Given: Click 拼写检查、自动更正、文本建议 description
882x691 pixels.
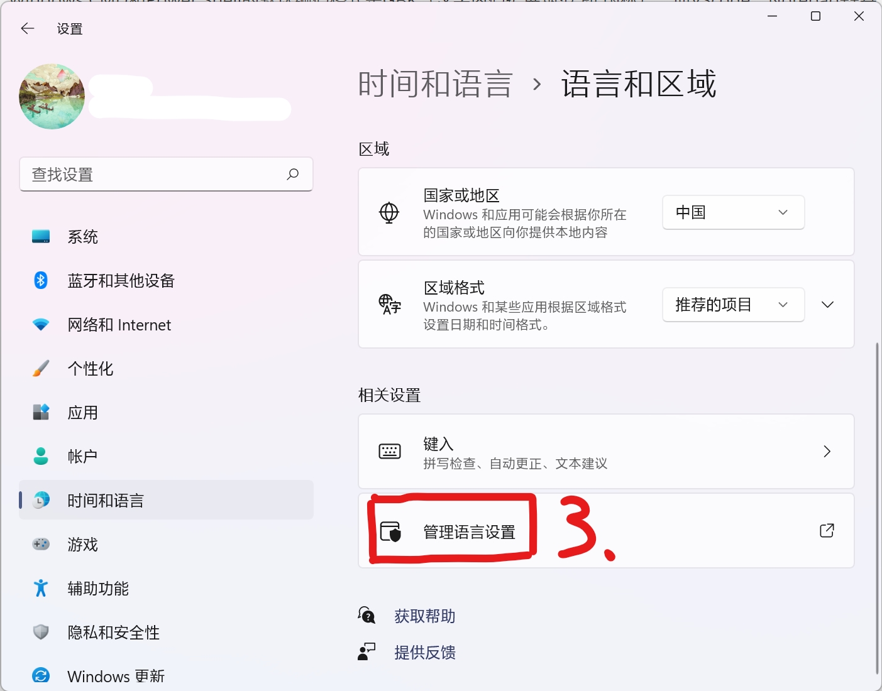Looking at the screenshot, I should (x=515, y=464).
